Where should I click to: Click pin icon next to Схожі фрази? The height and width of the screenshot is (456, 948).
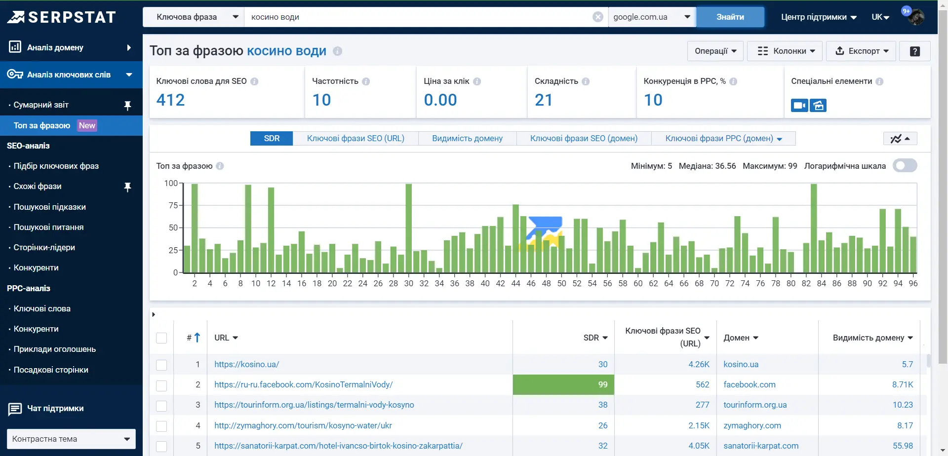point(127,187)
